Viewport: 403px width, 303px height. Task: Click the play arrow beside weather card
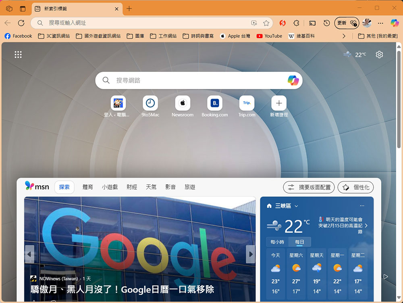386,277
